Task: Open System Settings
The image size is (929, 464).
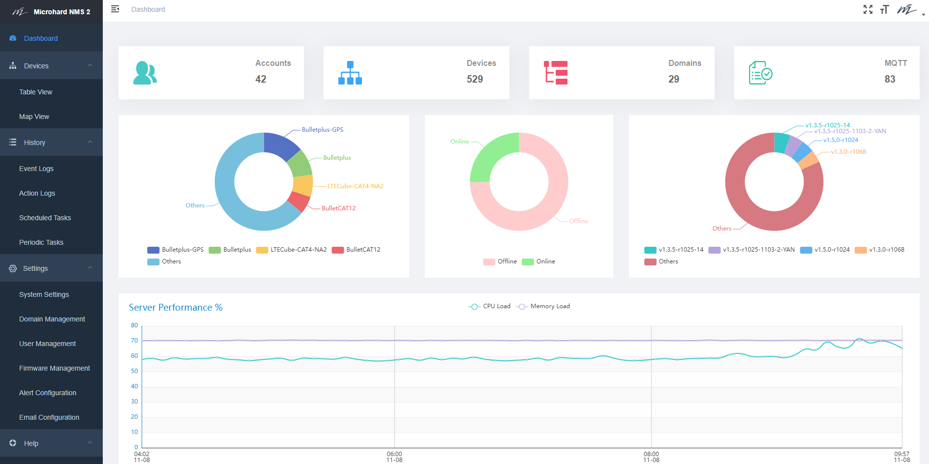Action: pos(51,294)
